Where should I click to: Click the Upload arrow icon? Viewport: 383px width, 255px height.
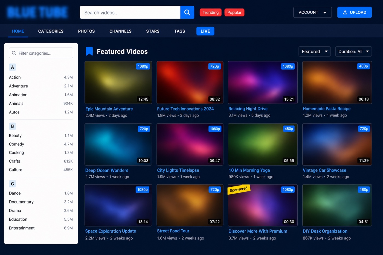pyautogui.click(x=345, y=12)
